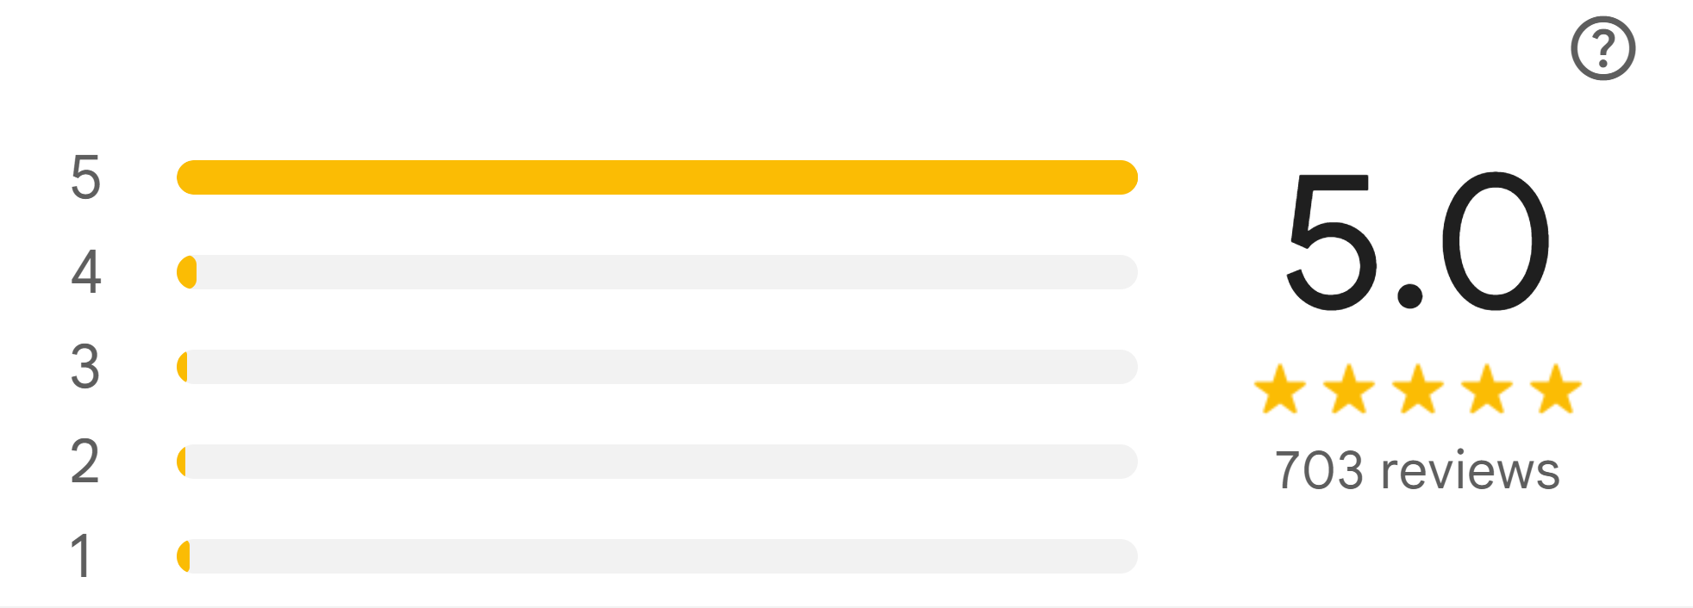Screen dimensions: 1693x608
Task: Click the large 5.0 rating score
Action: (1417, 241)
